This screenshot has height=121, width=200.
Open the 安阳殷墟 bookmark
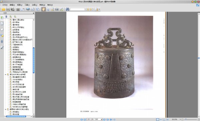click(16, 30)
